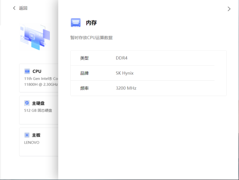Select the SK Hynix brand value
Screen dimensions: 239x180
pos(125,73)
